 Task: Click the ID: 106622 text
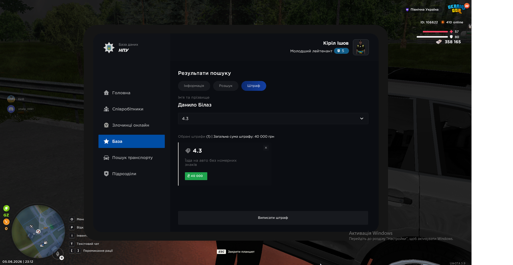[x=429, y=22]
